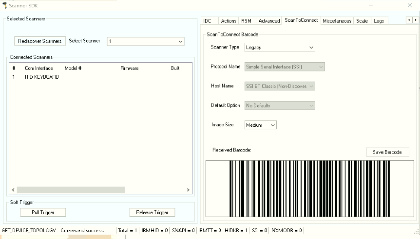
Task: Click the Release Trigger button
Action: click(x=152, y=213)
